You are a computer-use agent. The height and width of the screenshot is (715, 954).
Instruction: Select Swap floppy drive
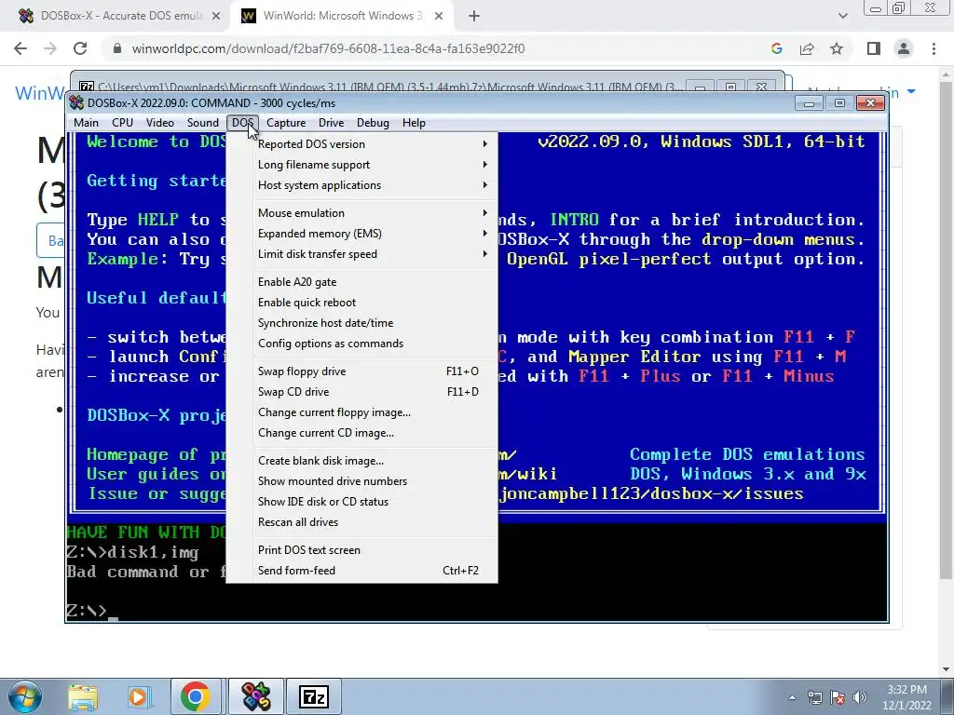362,371
